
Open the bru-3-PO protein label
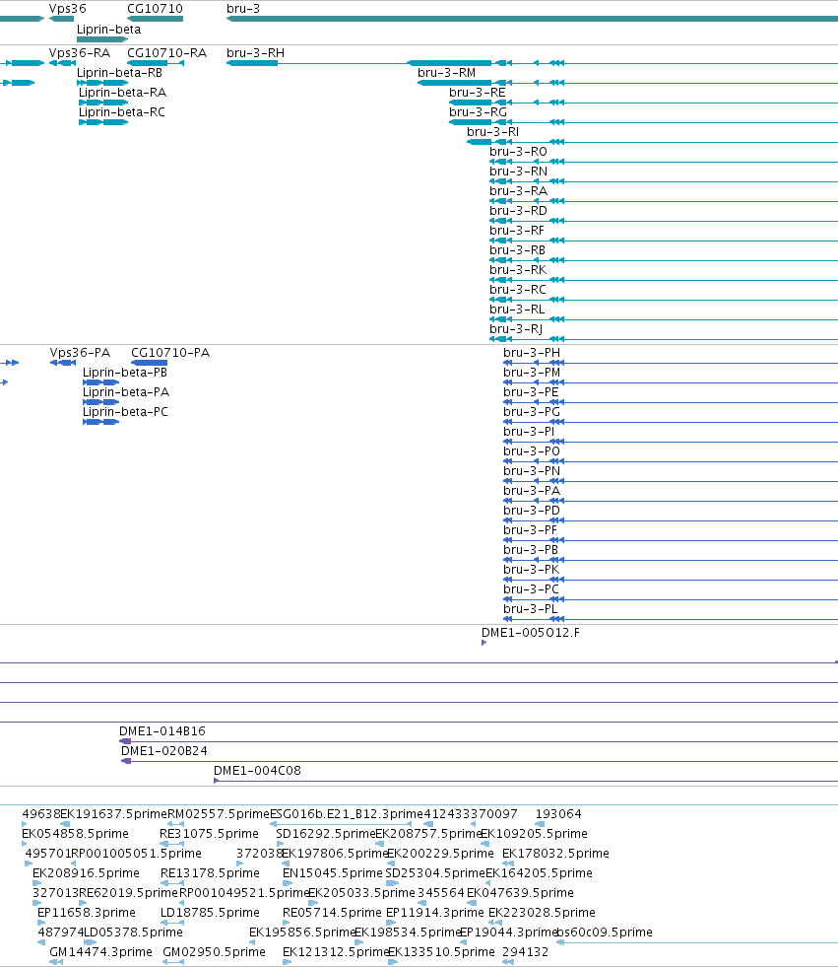532,451
